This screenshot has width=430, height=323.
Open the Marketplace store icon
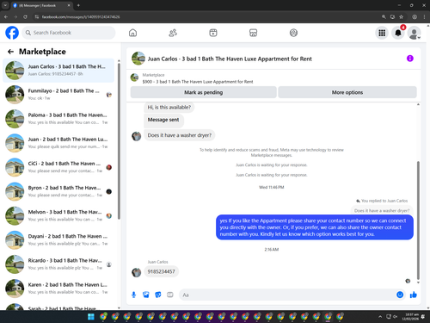point(253,33)
